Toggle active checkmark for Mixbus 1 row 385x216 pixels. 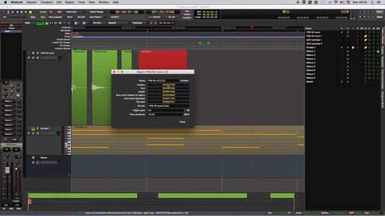(348, 51)
